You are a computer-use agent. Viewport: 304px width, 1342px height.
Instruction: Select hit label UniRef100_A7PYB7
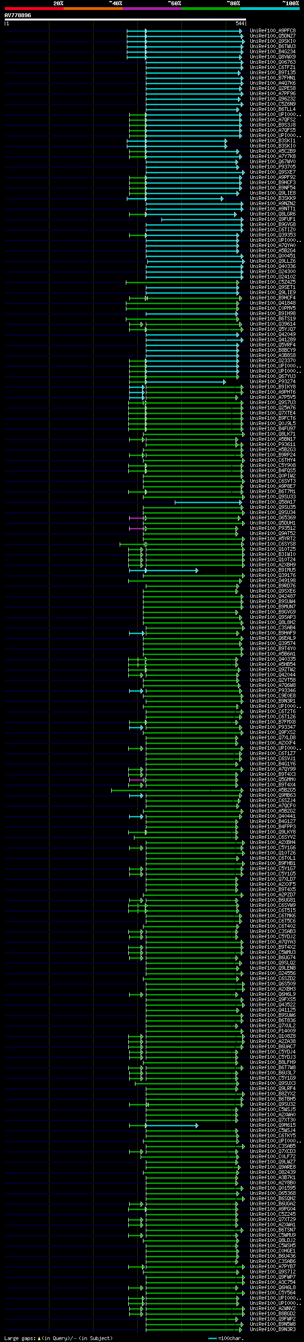(x=273, y=1267)
